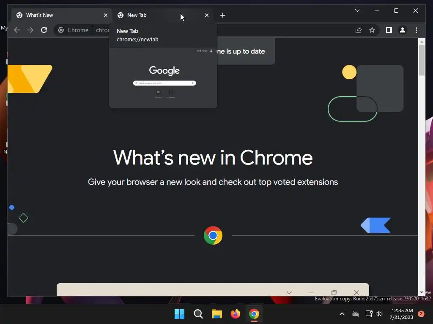Switch to the New Tab tab
Viewport: 433px width, 324px height.
[x=163, y=15]
